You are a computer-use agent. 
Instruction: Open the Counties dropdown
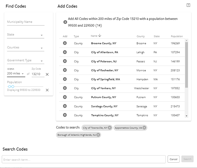26,48
